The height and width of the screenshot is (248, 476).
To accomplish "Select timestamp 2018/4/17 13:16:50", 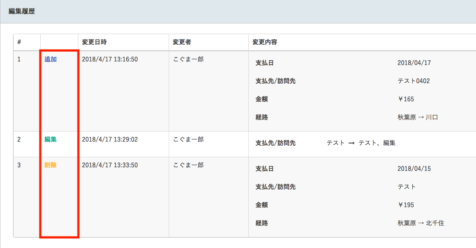I will [110, 59].
